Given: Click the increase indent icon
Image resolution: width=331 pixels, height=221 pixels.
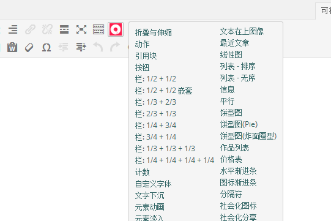Looking at the screenshot, I should (x=81, y=47).
